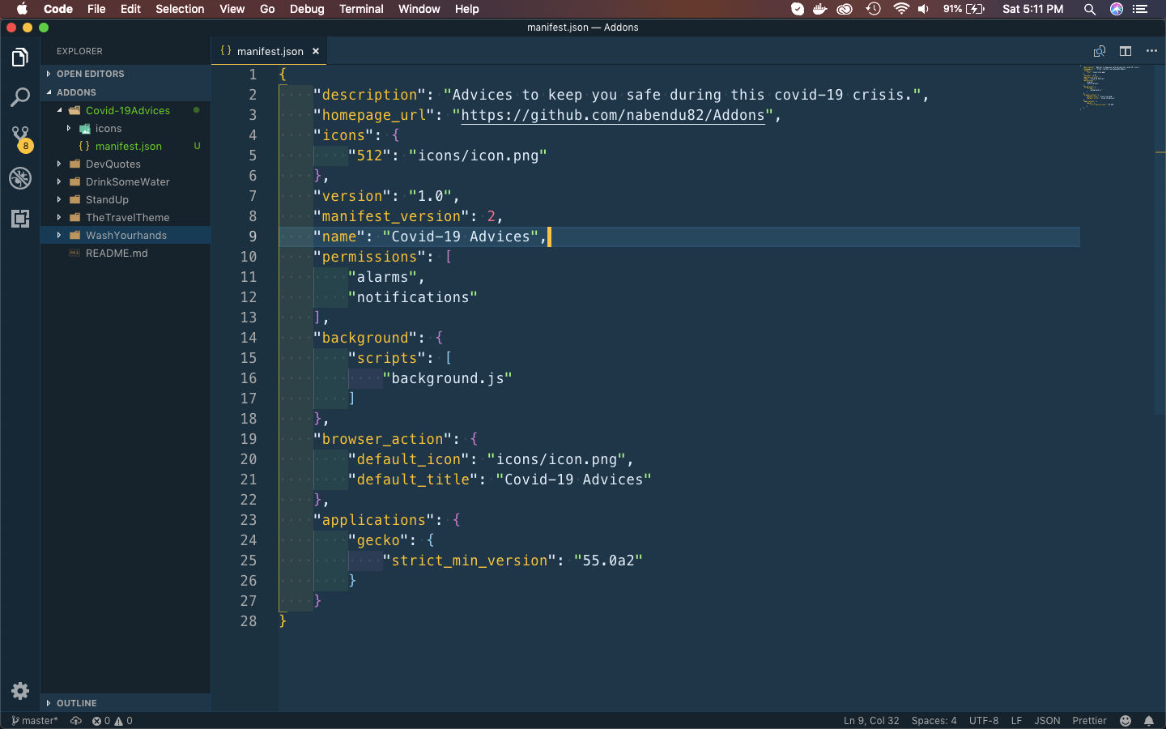Open the Search view in activity bar
1166x729 pixels.
point(20,97)
